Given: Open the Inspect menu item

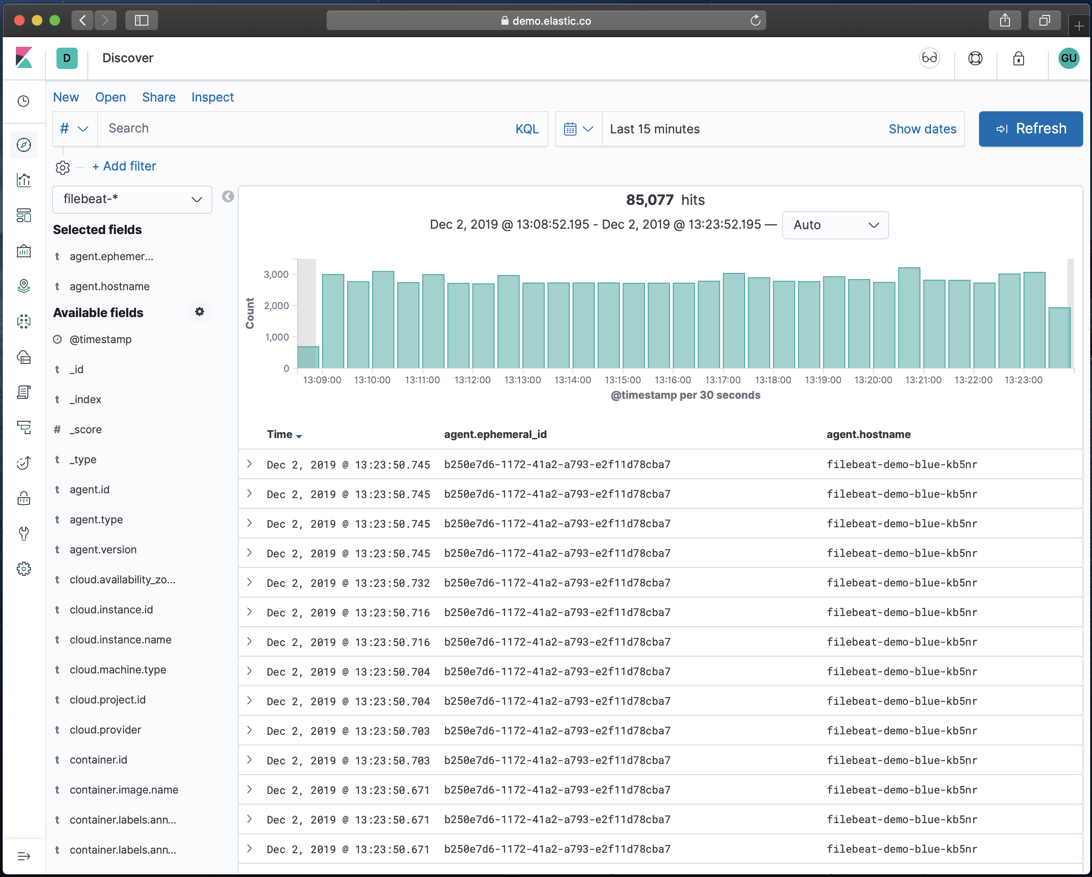Looking at the screenshot, I should click(212, 97).
